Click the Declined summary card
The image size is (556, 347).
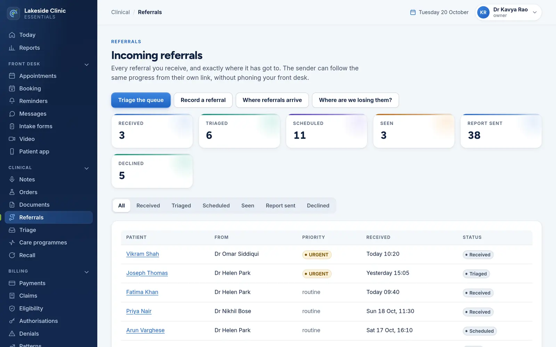click(x=152, y=171)
